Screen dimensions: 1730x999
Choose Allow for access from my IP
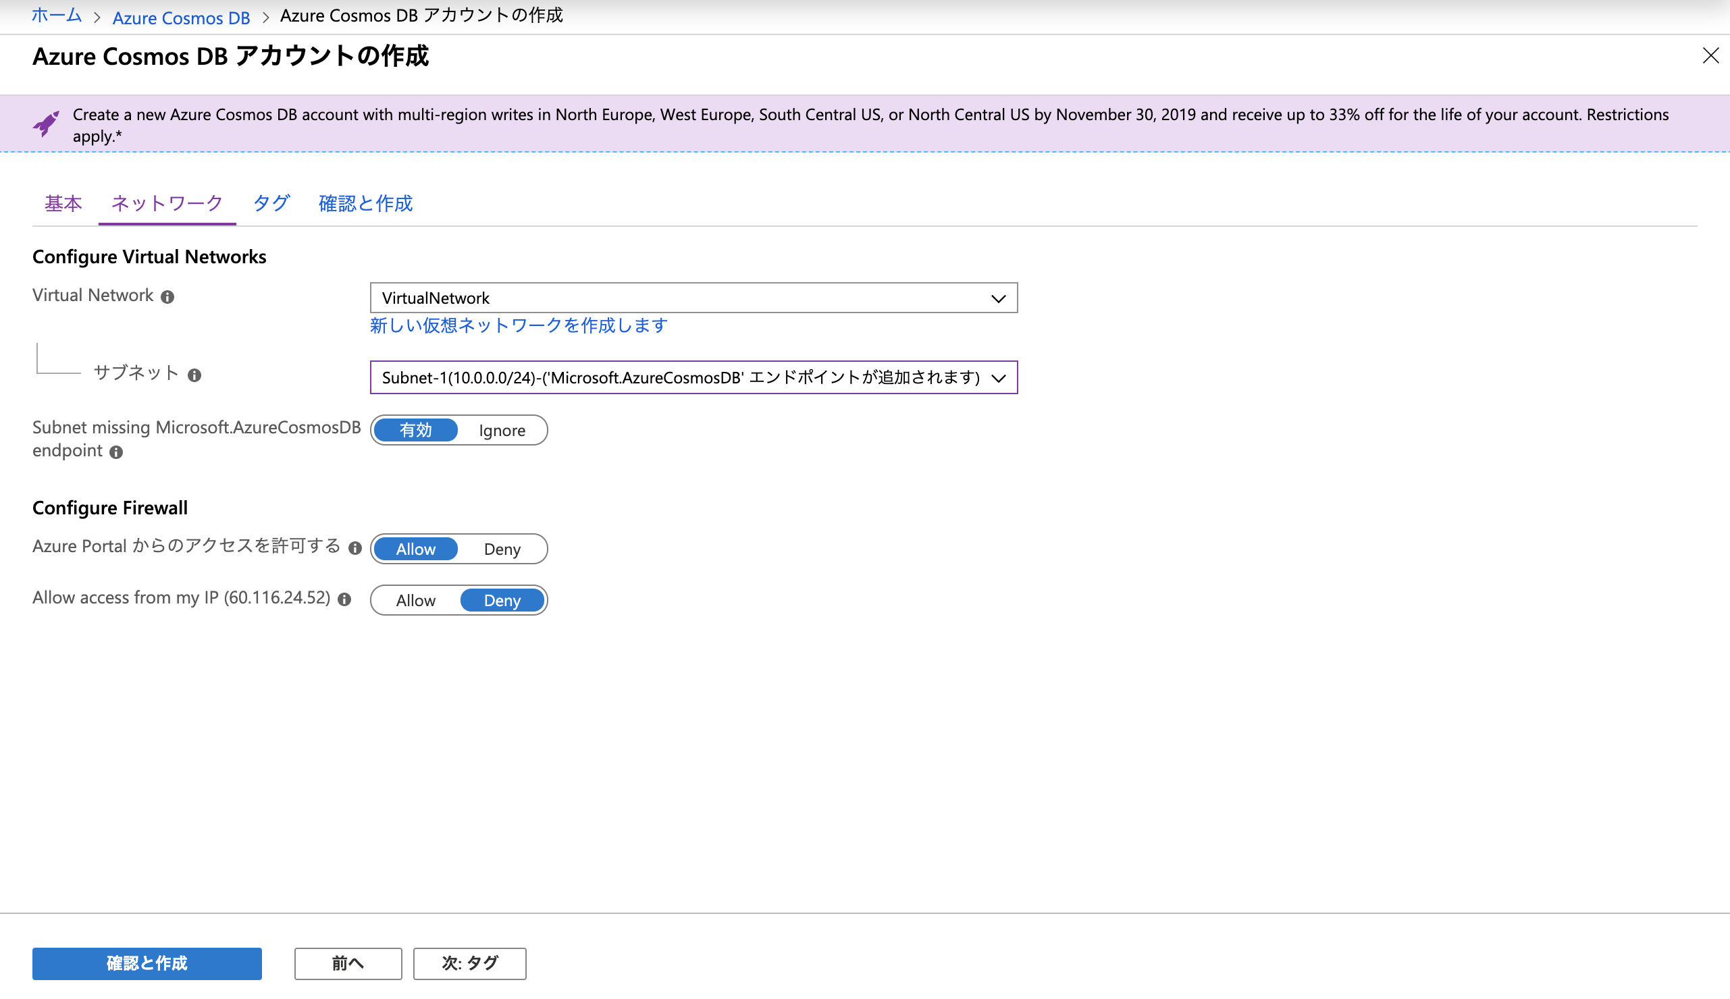pos(416,600)
